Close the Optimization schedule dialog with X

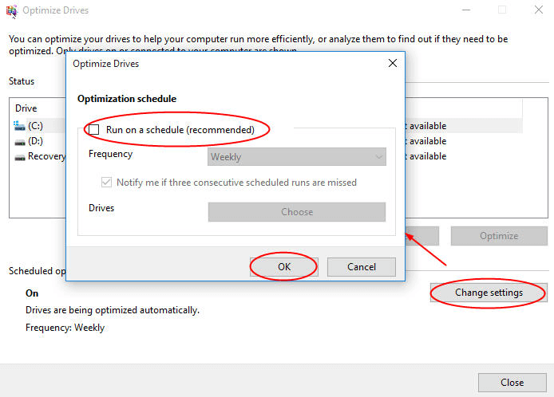click(x=392, y=62)
